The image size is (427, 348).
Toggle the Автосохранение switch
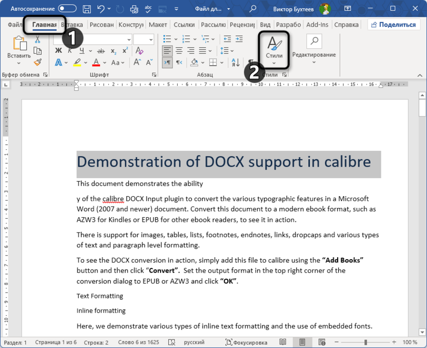pos(67,9)
